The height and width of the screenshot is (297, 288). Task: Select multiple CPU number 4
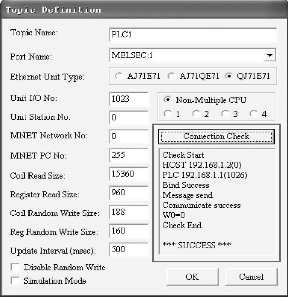[254, 114]
